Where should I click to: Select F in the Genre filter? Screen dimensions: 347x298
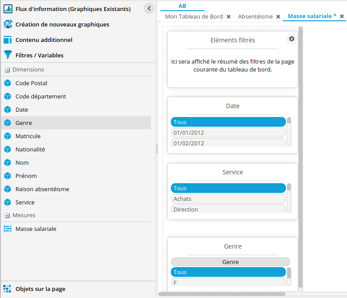(228, 282)
